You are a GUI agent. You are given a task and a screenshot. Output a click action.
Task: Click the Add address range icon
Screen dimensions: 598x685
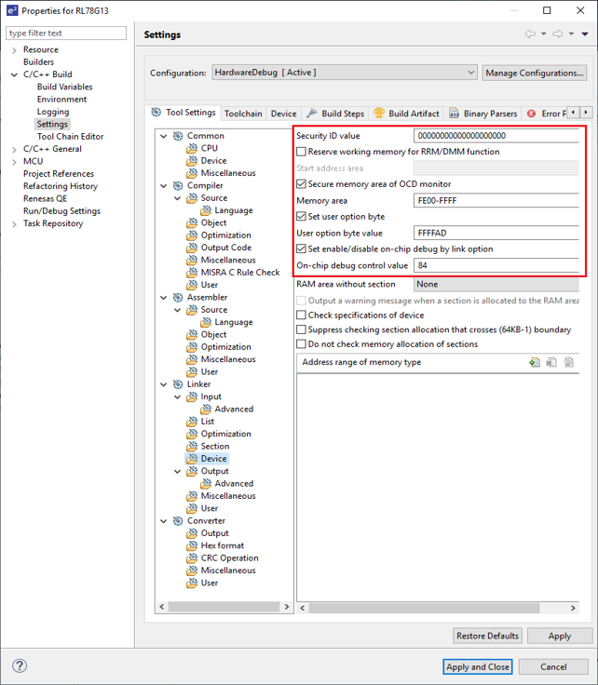point(534,362)
